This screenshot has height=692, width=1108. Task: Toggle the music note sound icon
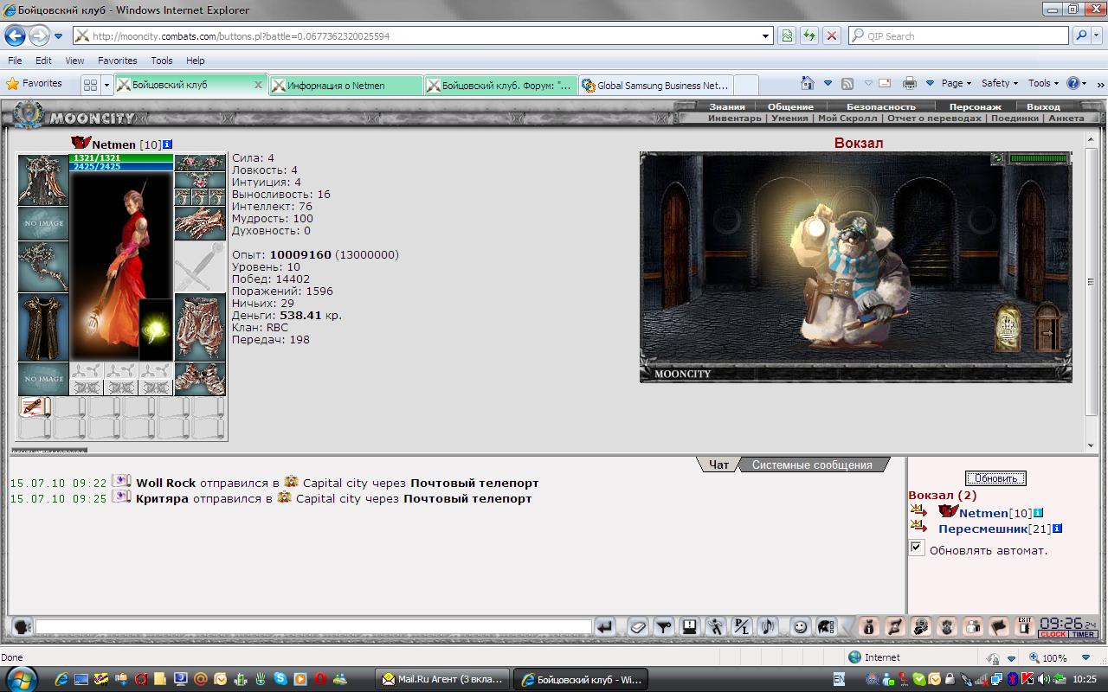coord(768,627)
